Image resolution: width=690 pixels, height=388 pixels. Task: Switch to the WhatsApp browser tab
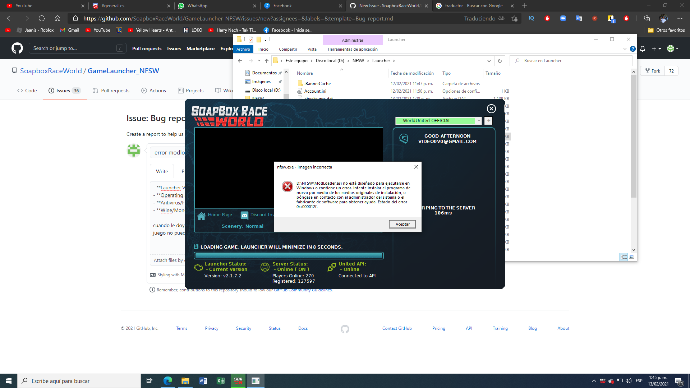click(x=217, y=6)
